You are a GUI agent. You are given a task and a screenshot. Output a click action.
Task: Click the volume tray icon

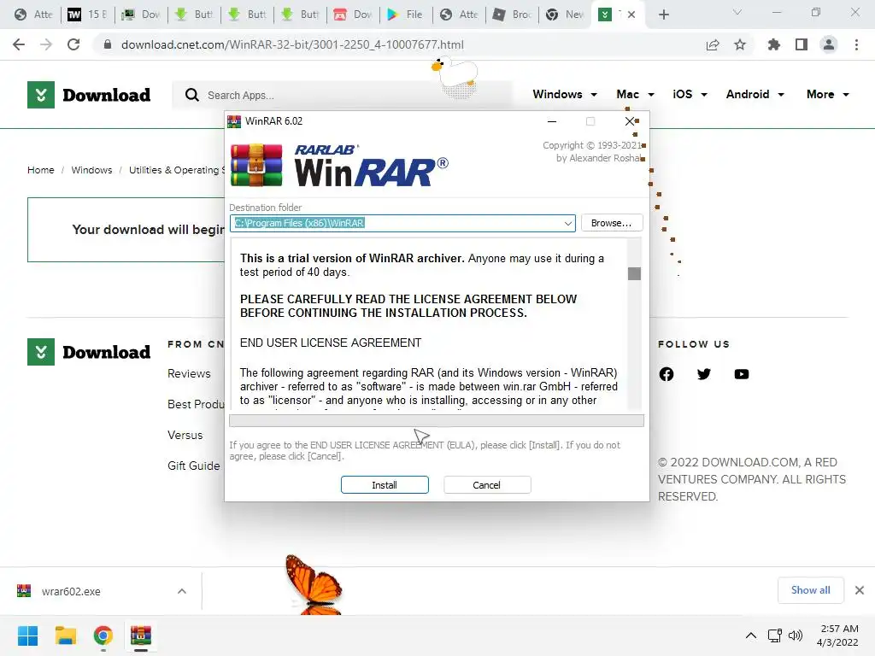coord(796,635)
